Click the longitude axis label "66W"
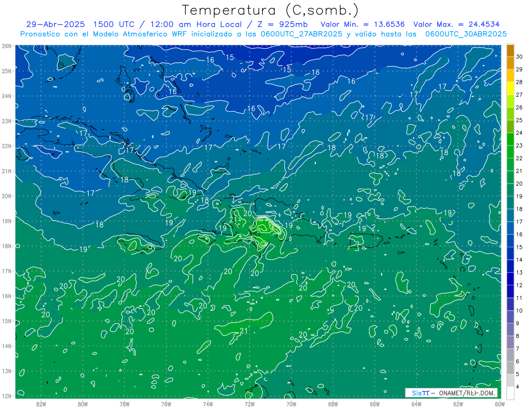The width and height of the screenshot is (531, 410). (375, 404)
